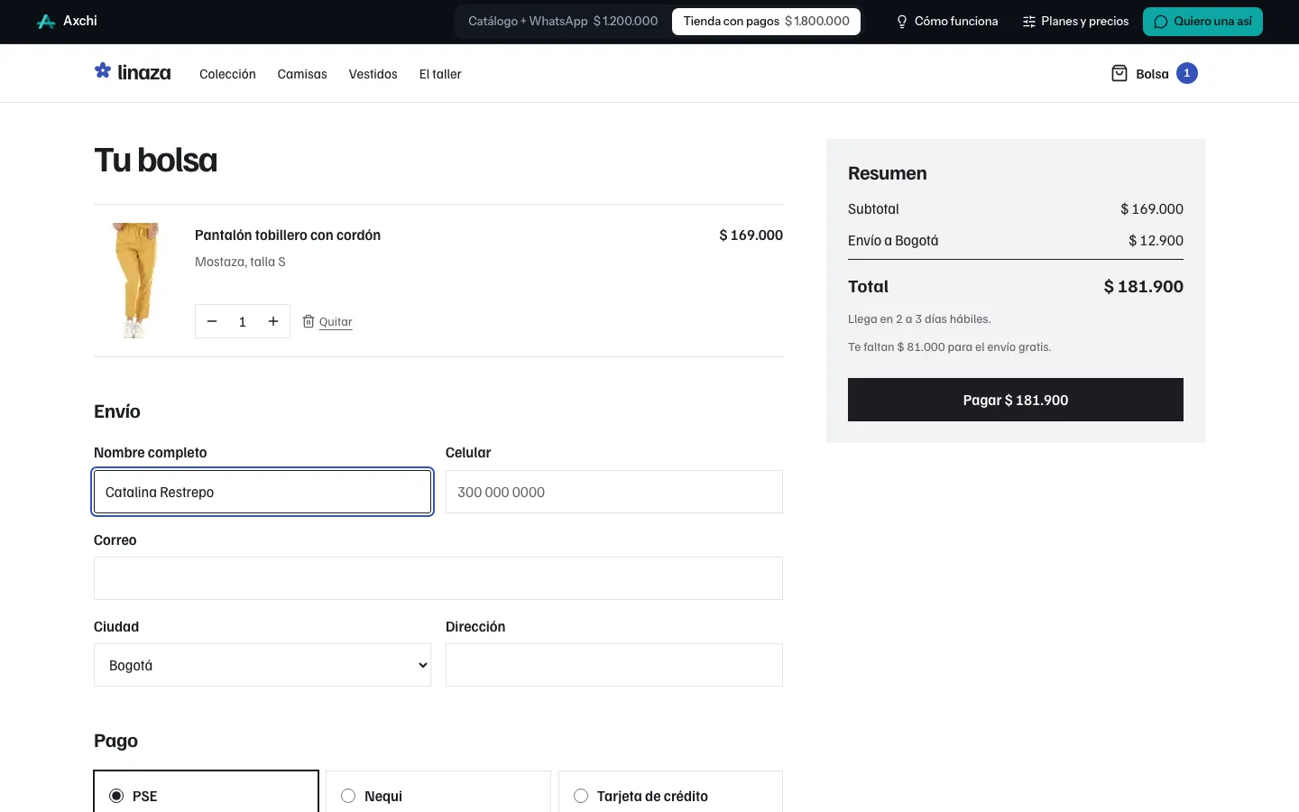1299x812 pixels.
Task: Open the Bolsa shopping bag icon
Action: pos(1119,74)
